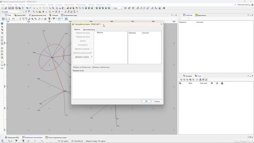Select the План tab in main window
Screen dimensions: 254x143
[x=8, y=15]
